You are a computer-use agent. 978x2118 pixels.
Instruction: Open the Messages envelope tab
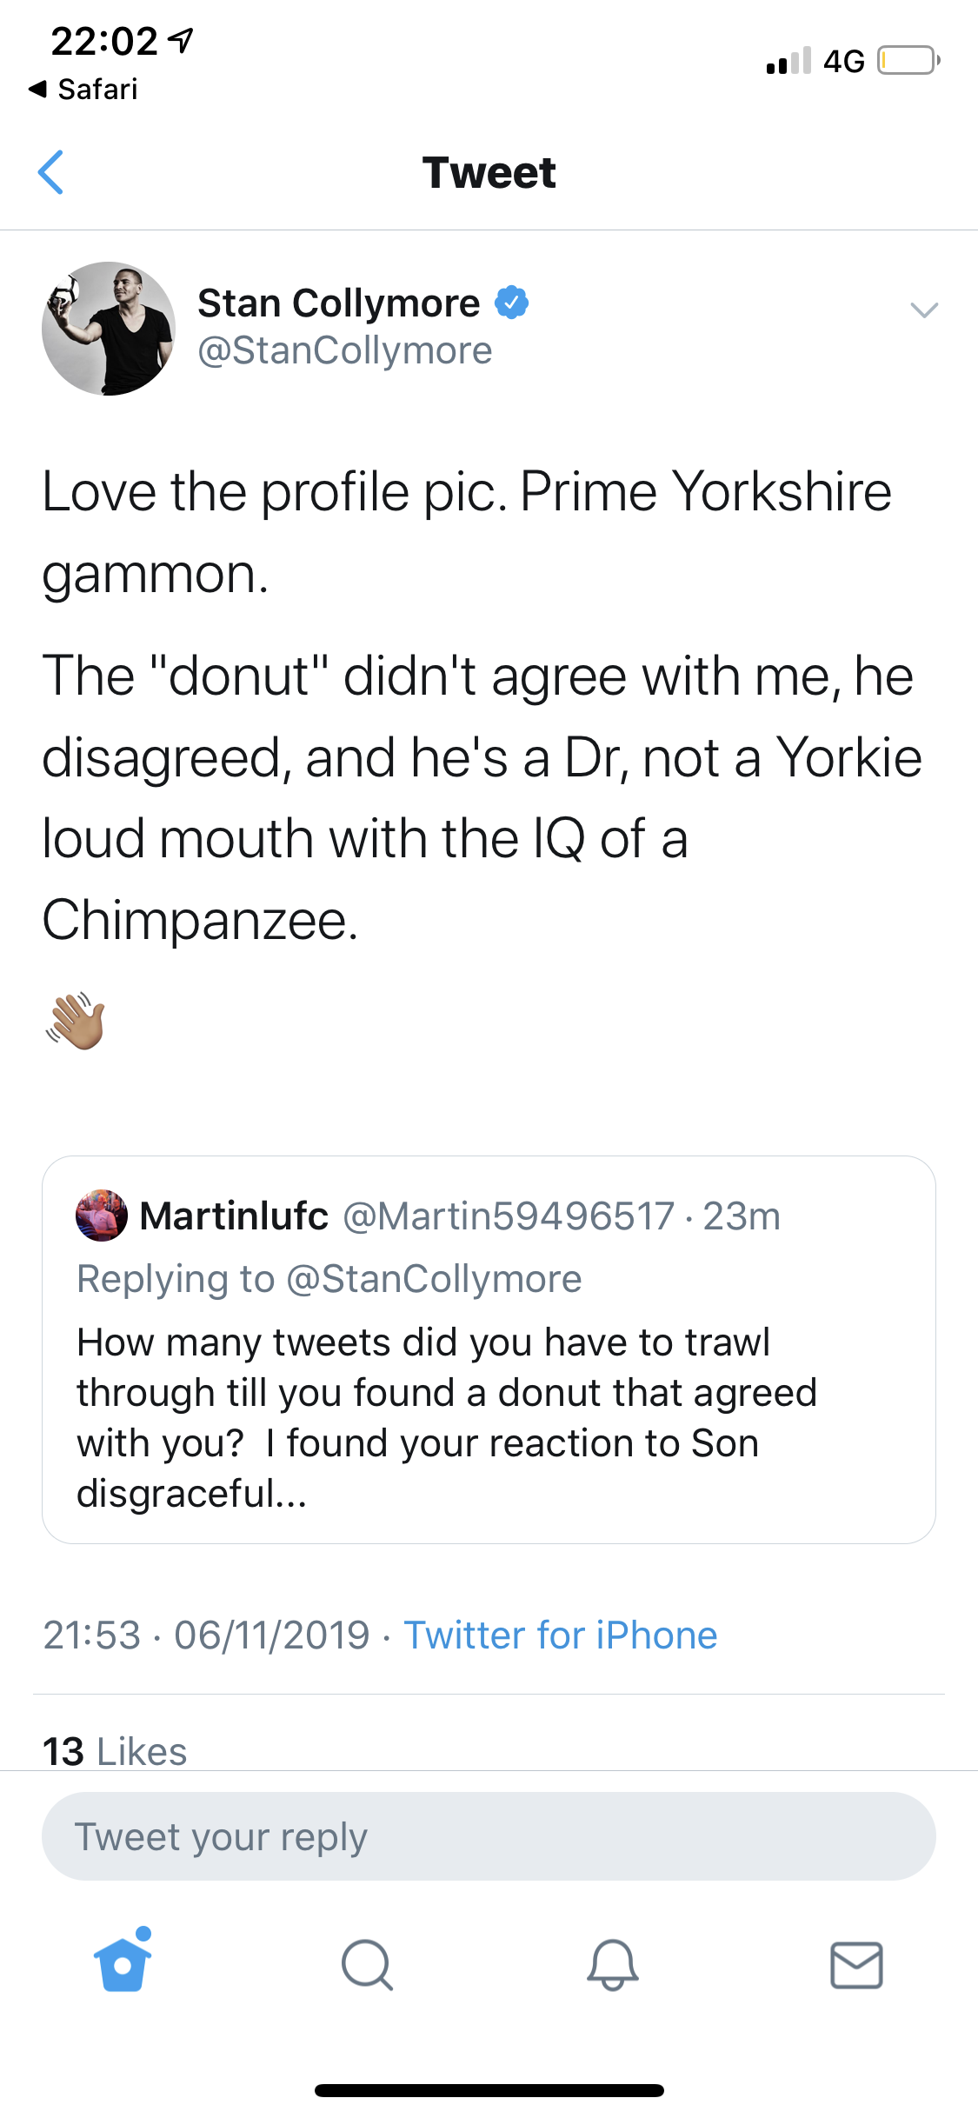[x=856, y=1965]
